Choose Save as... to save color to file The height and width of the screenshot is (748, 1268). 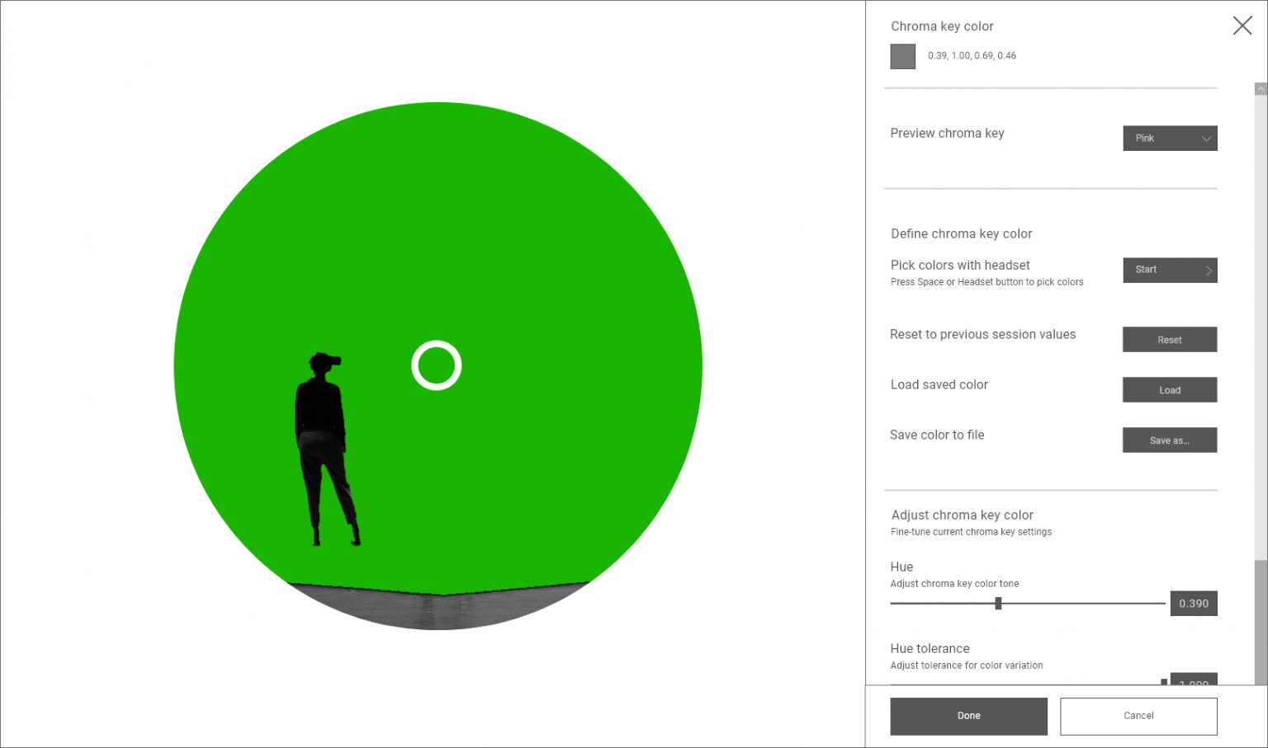(x=1169, y=440)
